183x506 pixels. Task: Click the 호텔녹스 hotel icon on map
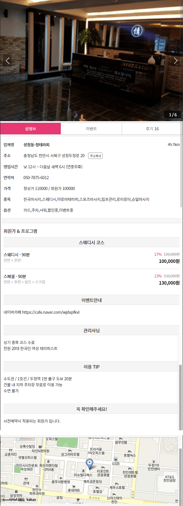[x=130, y=451]
